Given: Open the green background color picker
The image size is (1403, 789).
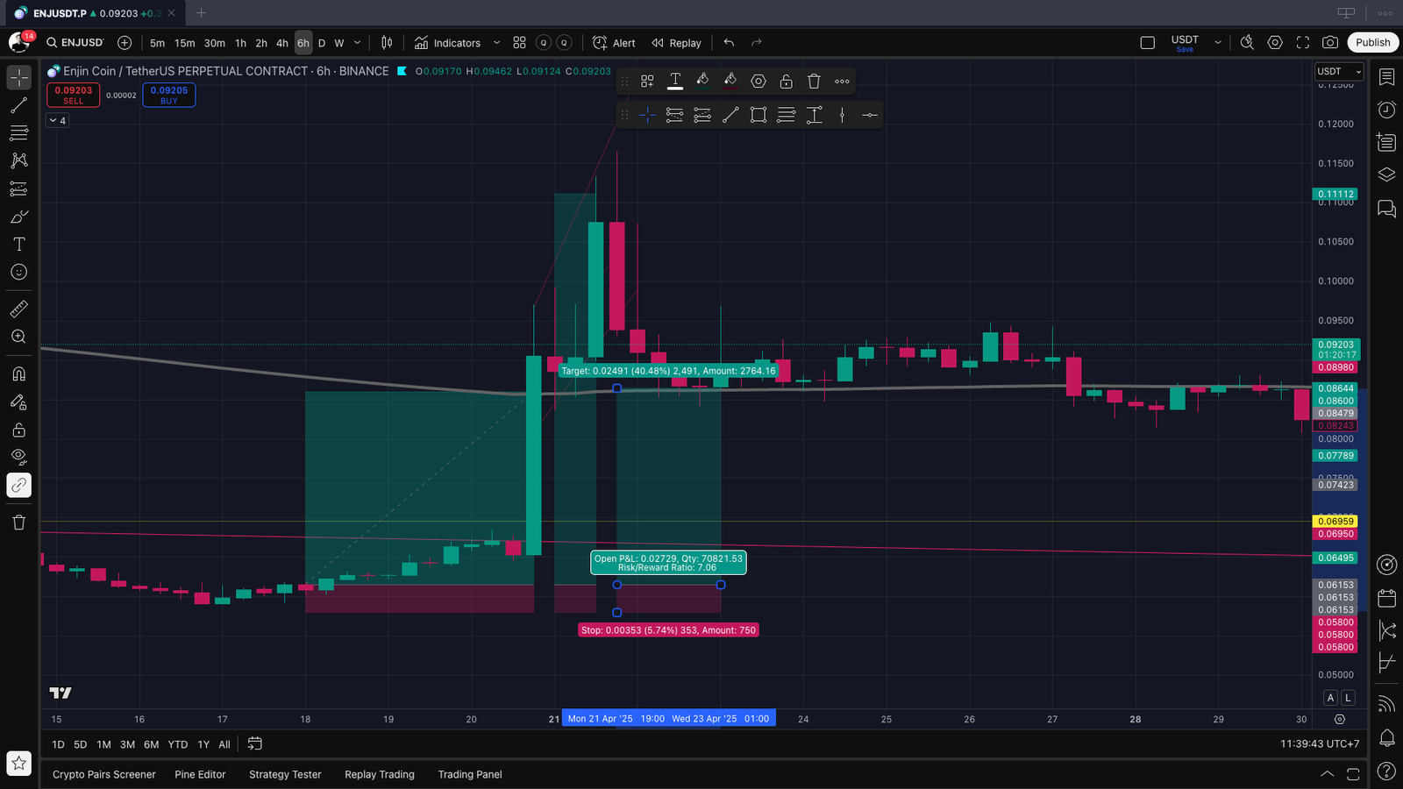Looking at the screenshot, I should [x=702, y=82].
